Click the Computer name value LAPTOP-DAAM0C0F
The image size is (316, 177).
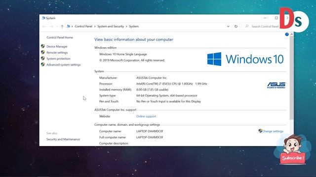coord(150,131)
